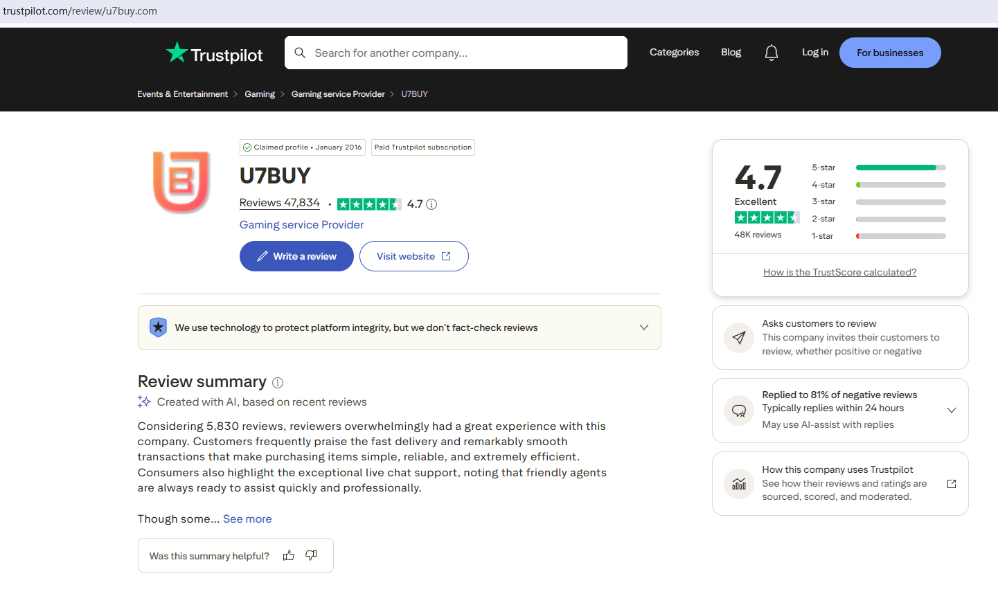Give the summary a thumbs down
The image size is (998, 594).
(311, 555)
